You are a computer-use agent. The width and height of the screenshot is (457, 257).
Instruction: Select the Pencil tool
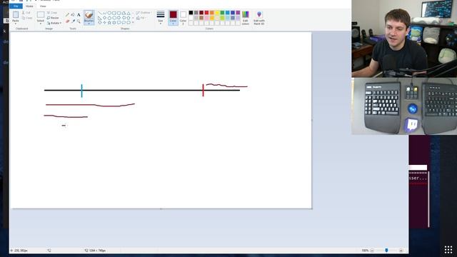(67, 14)
